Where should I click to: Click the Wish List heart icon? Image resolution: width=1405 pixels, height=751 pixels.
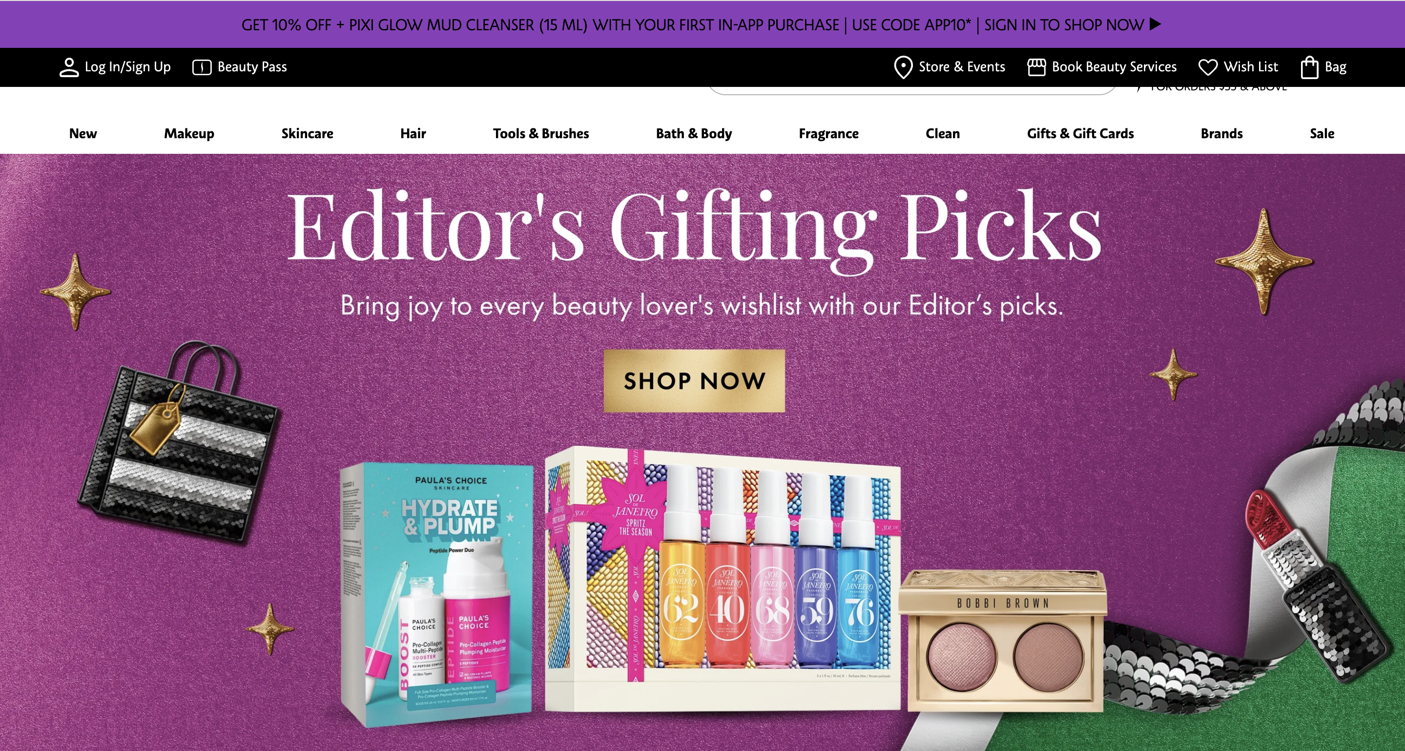pyautogui.click(x=1208, y=67)
